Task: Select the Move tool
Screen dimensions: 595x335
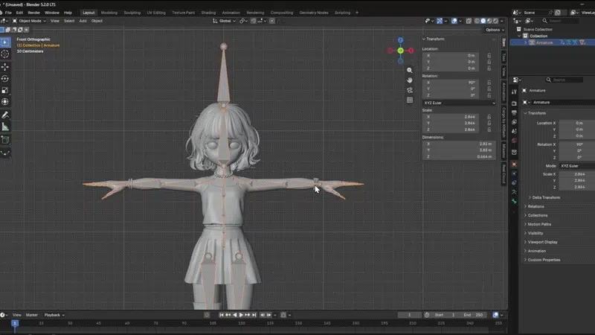Action: [x=5, y=67]
